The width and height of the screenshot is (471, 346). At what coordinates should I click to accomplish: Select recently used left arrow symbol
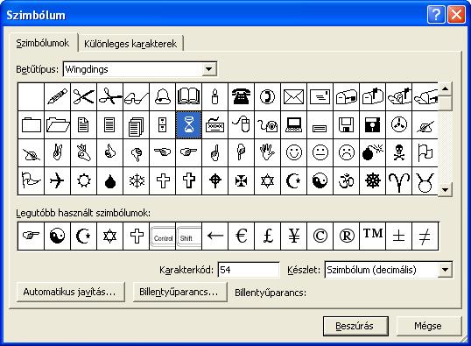215,236
